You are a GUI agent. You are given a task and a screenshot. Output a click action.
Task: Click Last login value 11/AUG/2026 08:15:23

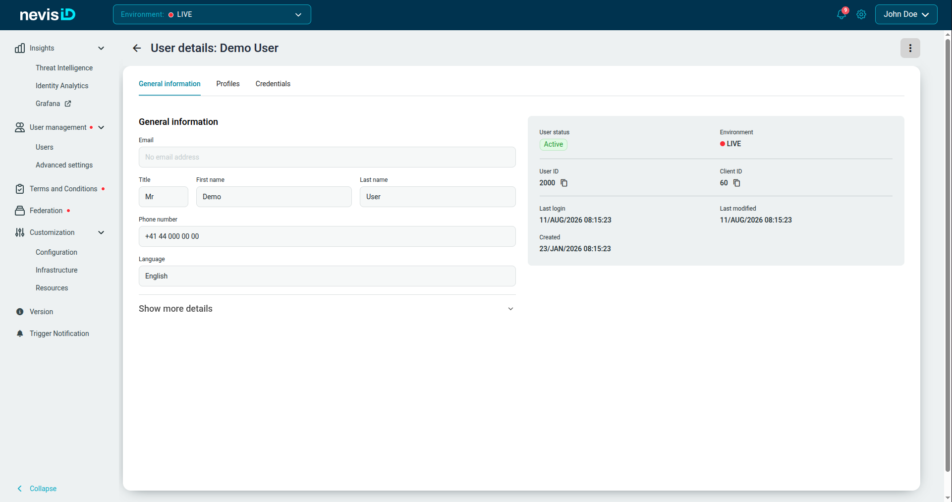point(575,220)
